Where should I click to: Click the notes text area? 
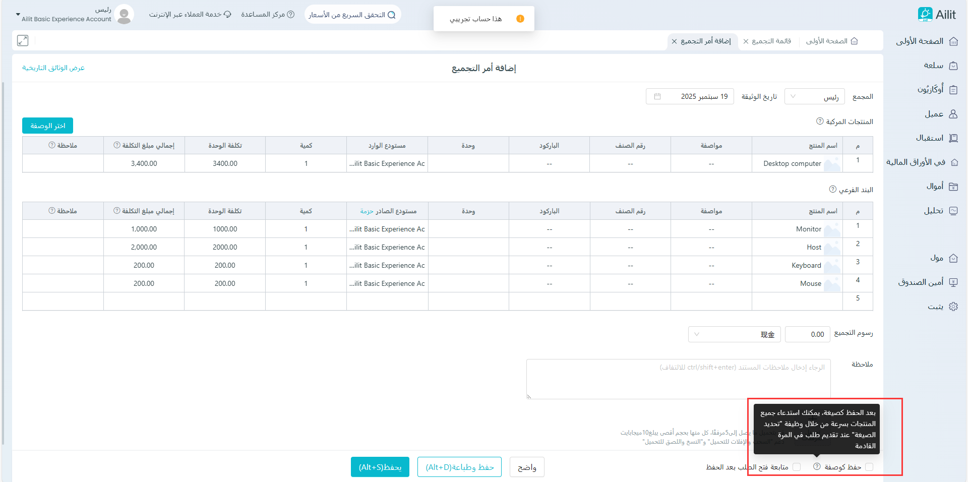coord(678,379)
